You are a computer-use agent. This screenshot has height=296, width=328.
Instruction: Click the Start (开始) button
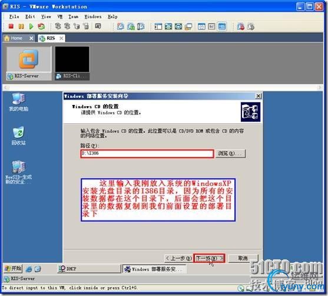click(13, 268)
